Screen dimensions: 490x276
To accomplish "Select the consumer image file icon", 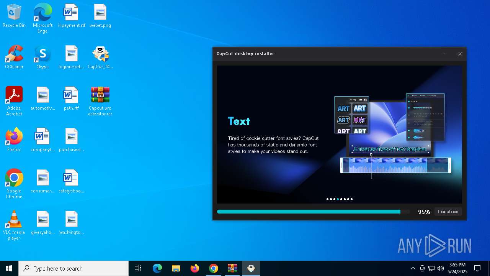I will click(42, 181).
